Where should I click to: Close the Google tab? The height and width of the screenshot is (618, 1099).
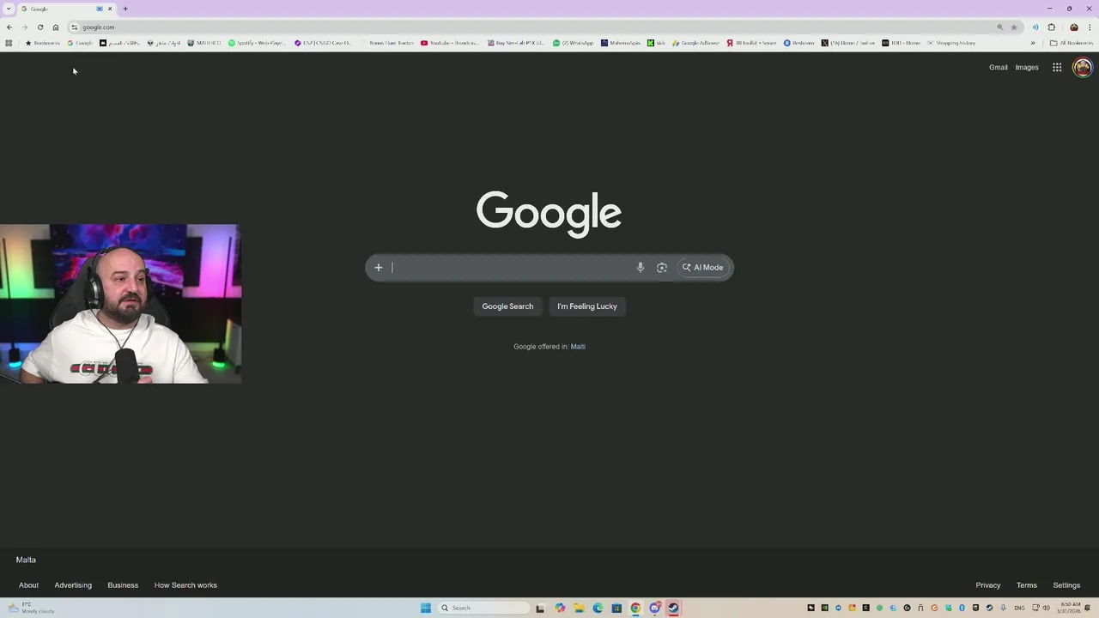(x=110, y=9)
